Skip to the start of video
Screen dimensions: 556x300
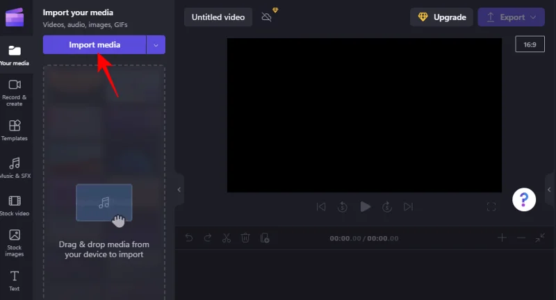(x=321, y=206)
